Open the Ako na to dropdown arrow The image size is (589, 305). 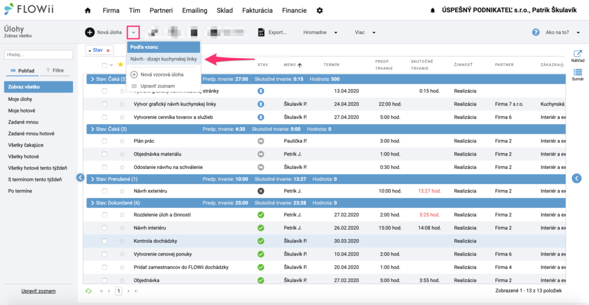[x=578, y=33]
